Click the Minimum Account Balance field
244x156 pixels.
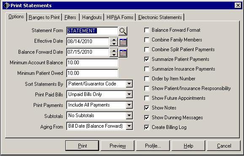[92, 63]
